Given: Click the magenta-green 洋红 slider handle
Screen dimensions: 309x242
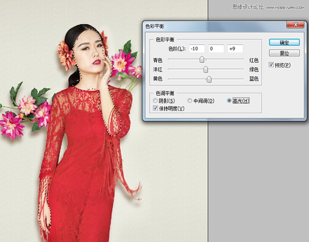Looking at the screenshot, I should 206,69.
